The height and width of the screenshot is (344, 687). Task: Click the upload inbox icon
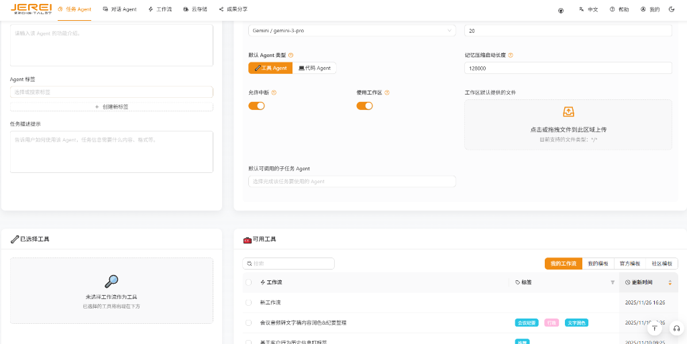(568, 112)
